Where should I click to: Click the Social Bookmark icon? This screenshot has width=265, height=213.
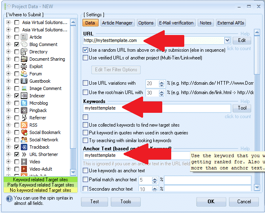tap(24, 132)
